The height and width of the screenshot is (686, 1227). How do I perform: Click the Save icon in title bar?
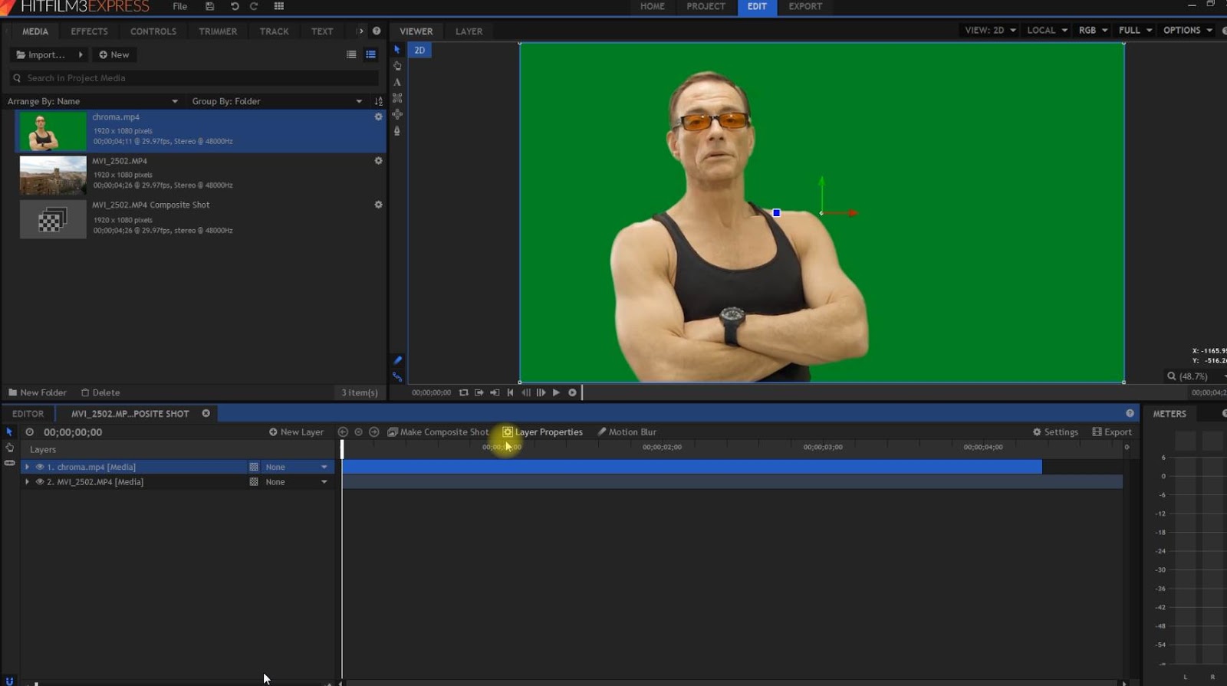pos(209,6)
